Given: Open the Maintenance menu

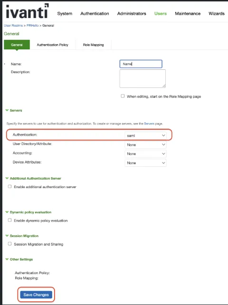Looking at the screenshot, I should pos(188,14).
